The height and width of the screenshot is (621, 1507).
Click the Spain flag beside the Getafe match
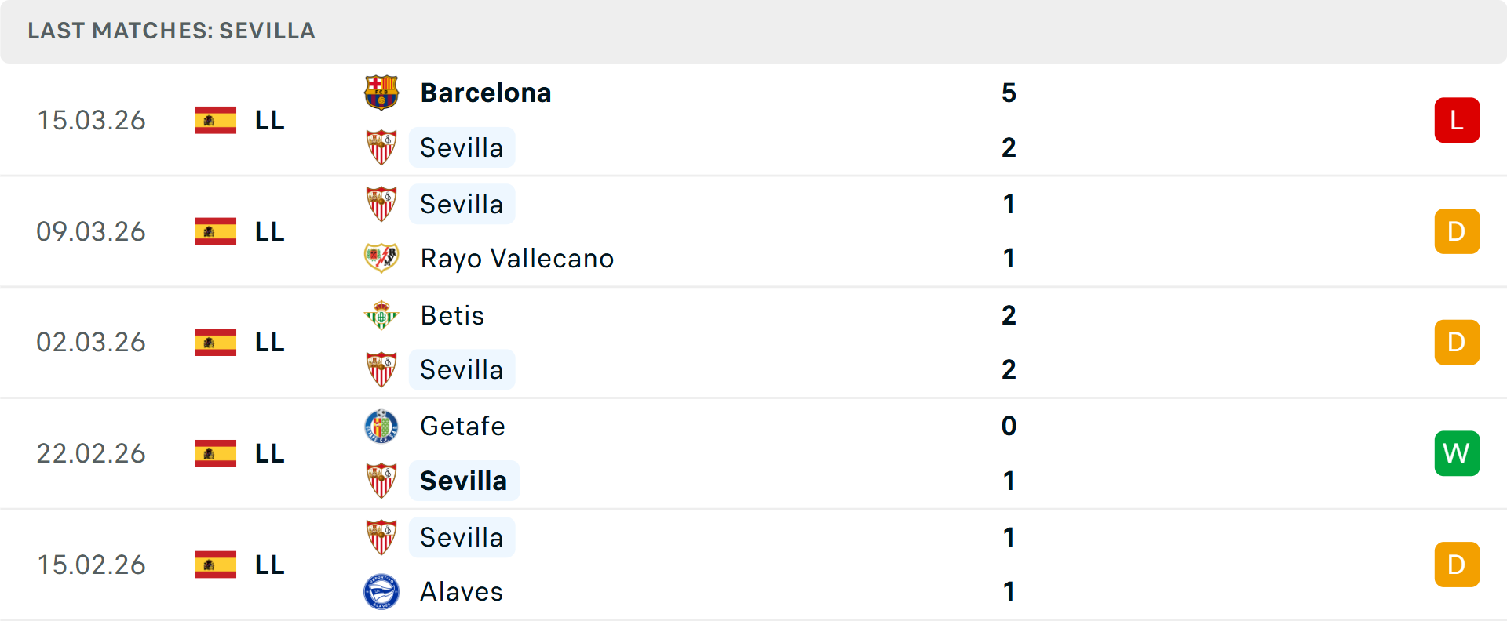click(x=215, y=453)
